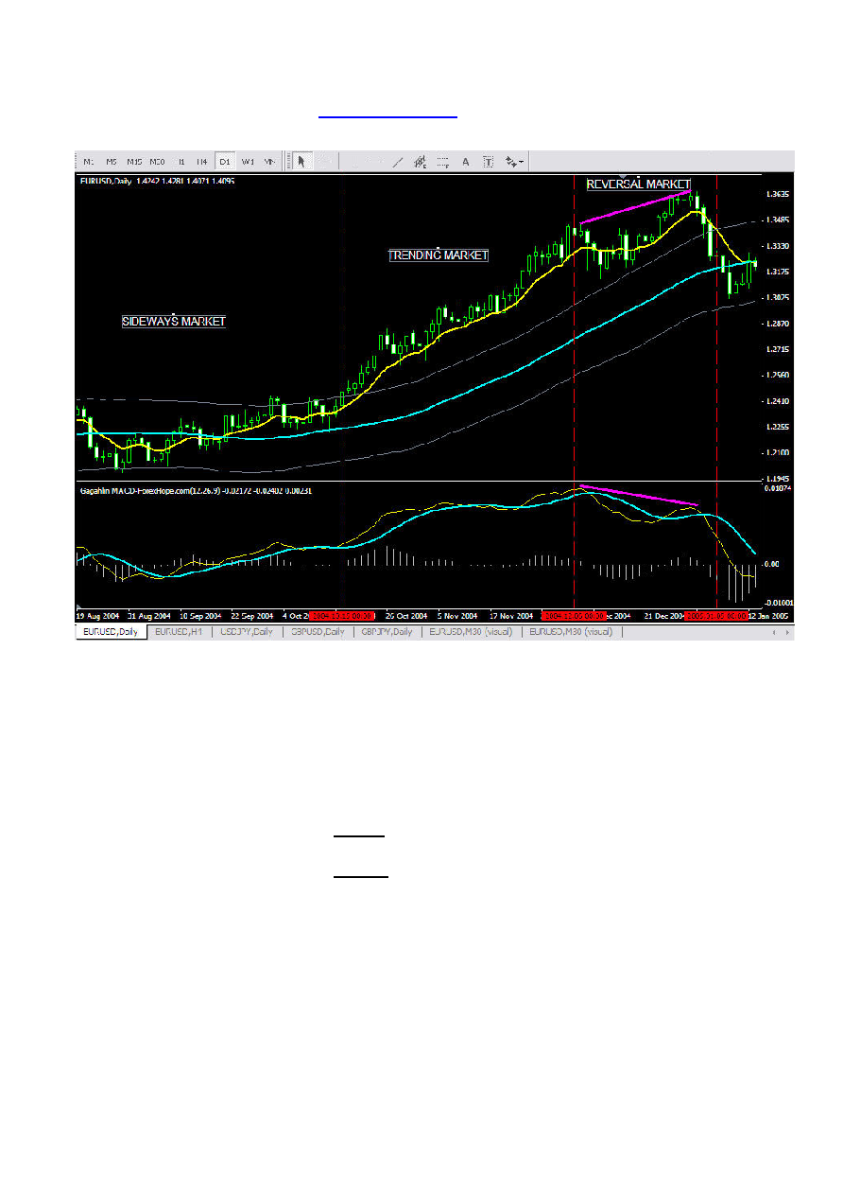This screenshot has height=1195, width=843.
Task: Select the text label 'T' tool
Action: coord(489,161)
